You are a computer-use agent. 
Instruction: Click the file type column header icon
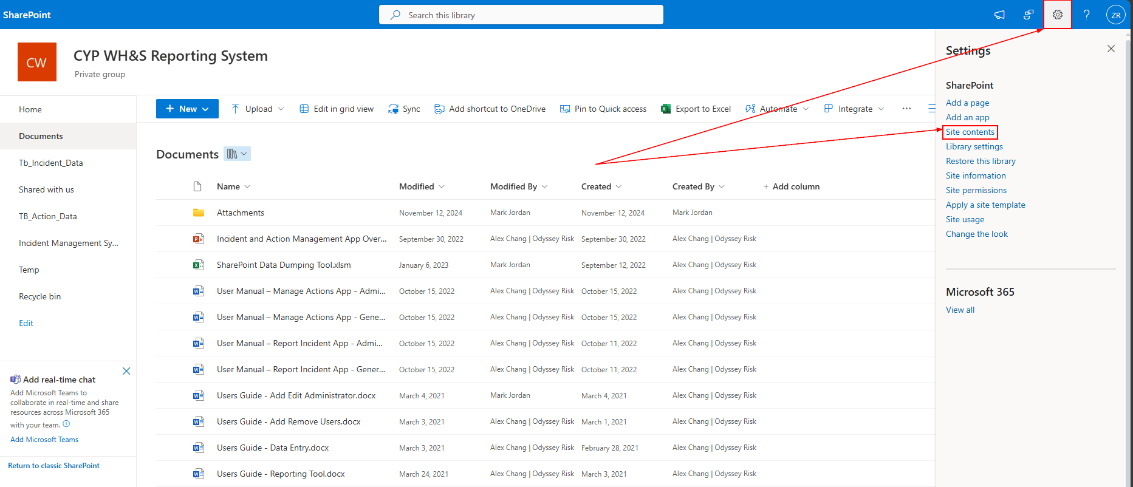(x=197, y=186)
